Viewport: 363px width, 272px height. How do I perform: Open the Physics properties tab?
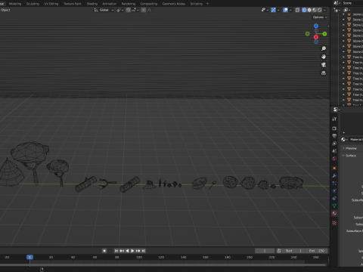tap(334, 190)
